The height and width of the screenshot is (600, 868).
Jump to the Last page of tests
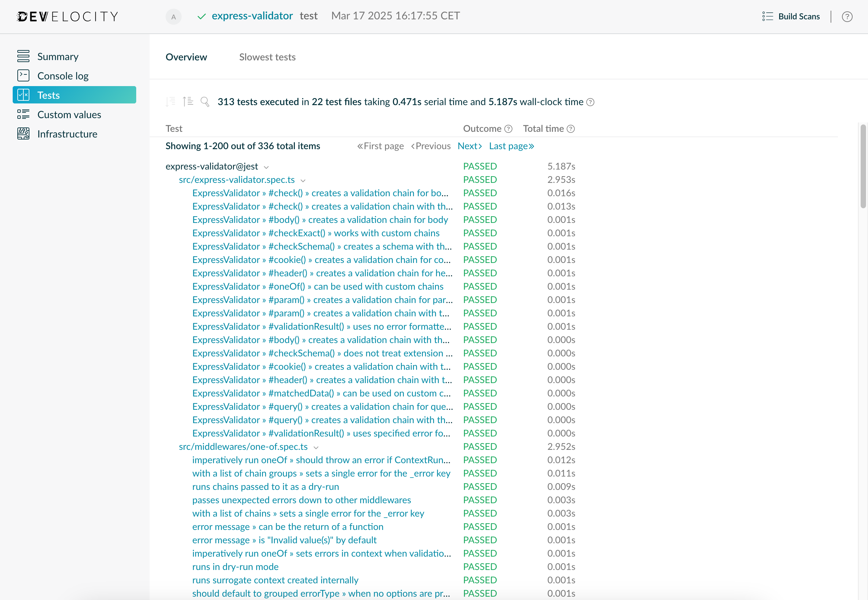click(511, 146)
